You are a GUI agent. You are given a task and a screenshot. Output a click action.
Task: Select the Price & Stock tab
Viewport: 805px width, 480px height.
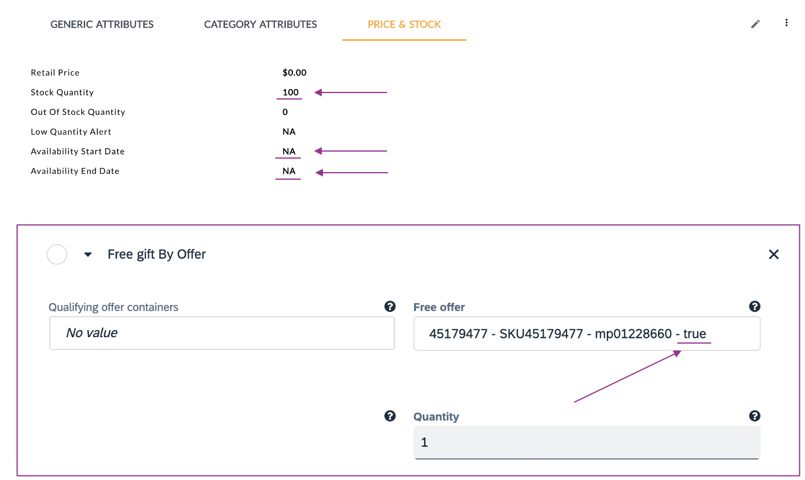pos(404,25)
